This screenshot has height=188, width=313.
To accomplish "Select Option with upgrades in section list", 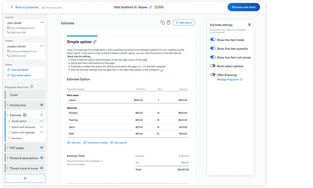I will (x=24, y=132).
